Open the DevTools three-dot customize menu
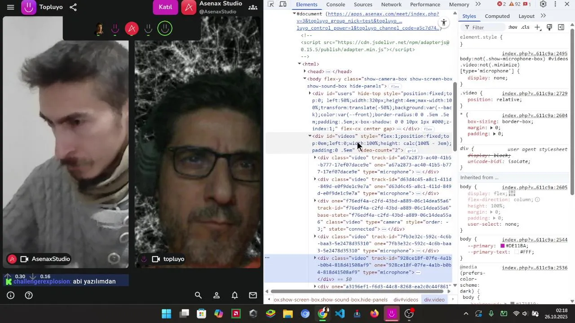The width and height of the screenshot is (575, 323). [555, 4]
